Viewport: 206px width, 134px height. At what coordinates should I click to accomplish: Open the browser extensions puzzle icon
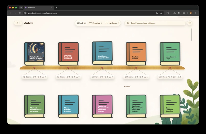click(x=168, y=13)
